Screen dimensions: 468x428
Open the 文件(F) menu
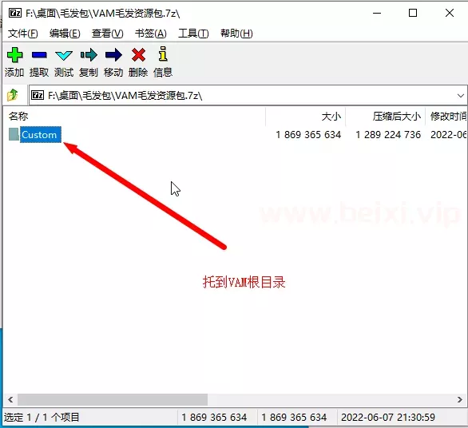pyautogui.click(x=23, y=34)
